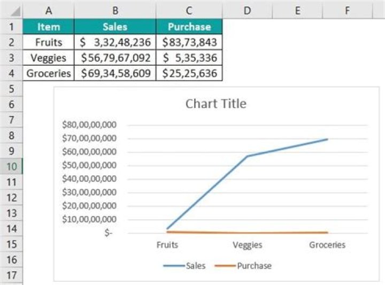The width and height of the screenshot is (385, 285).
Task: Click the Groceries category axis label
Action: click(x=327, y=245)
